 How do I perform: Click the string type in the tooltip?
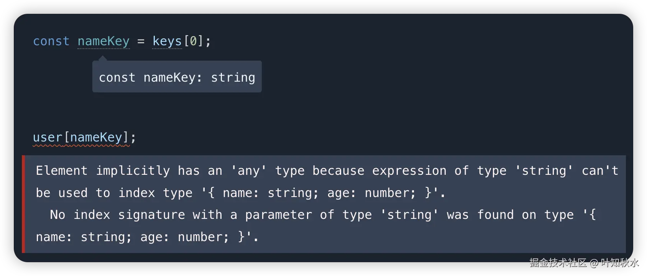coord(233,77)
